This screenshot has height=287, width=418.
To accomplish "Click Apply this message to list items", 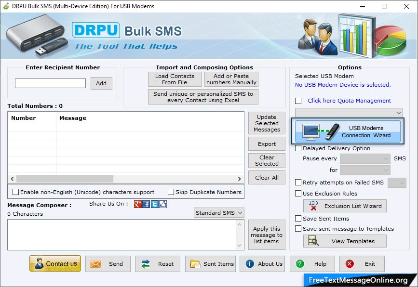I will coord(267,235).
